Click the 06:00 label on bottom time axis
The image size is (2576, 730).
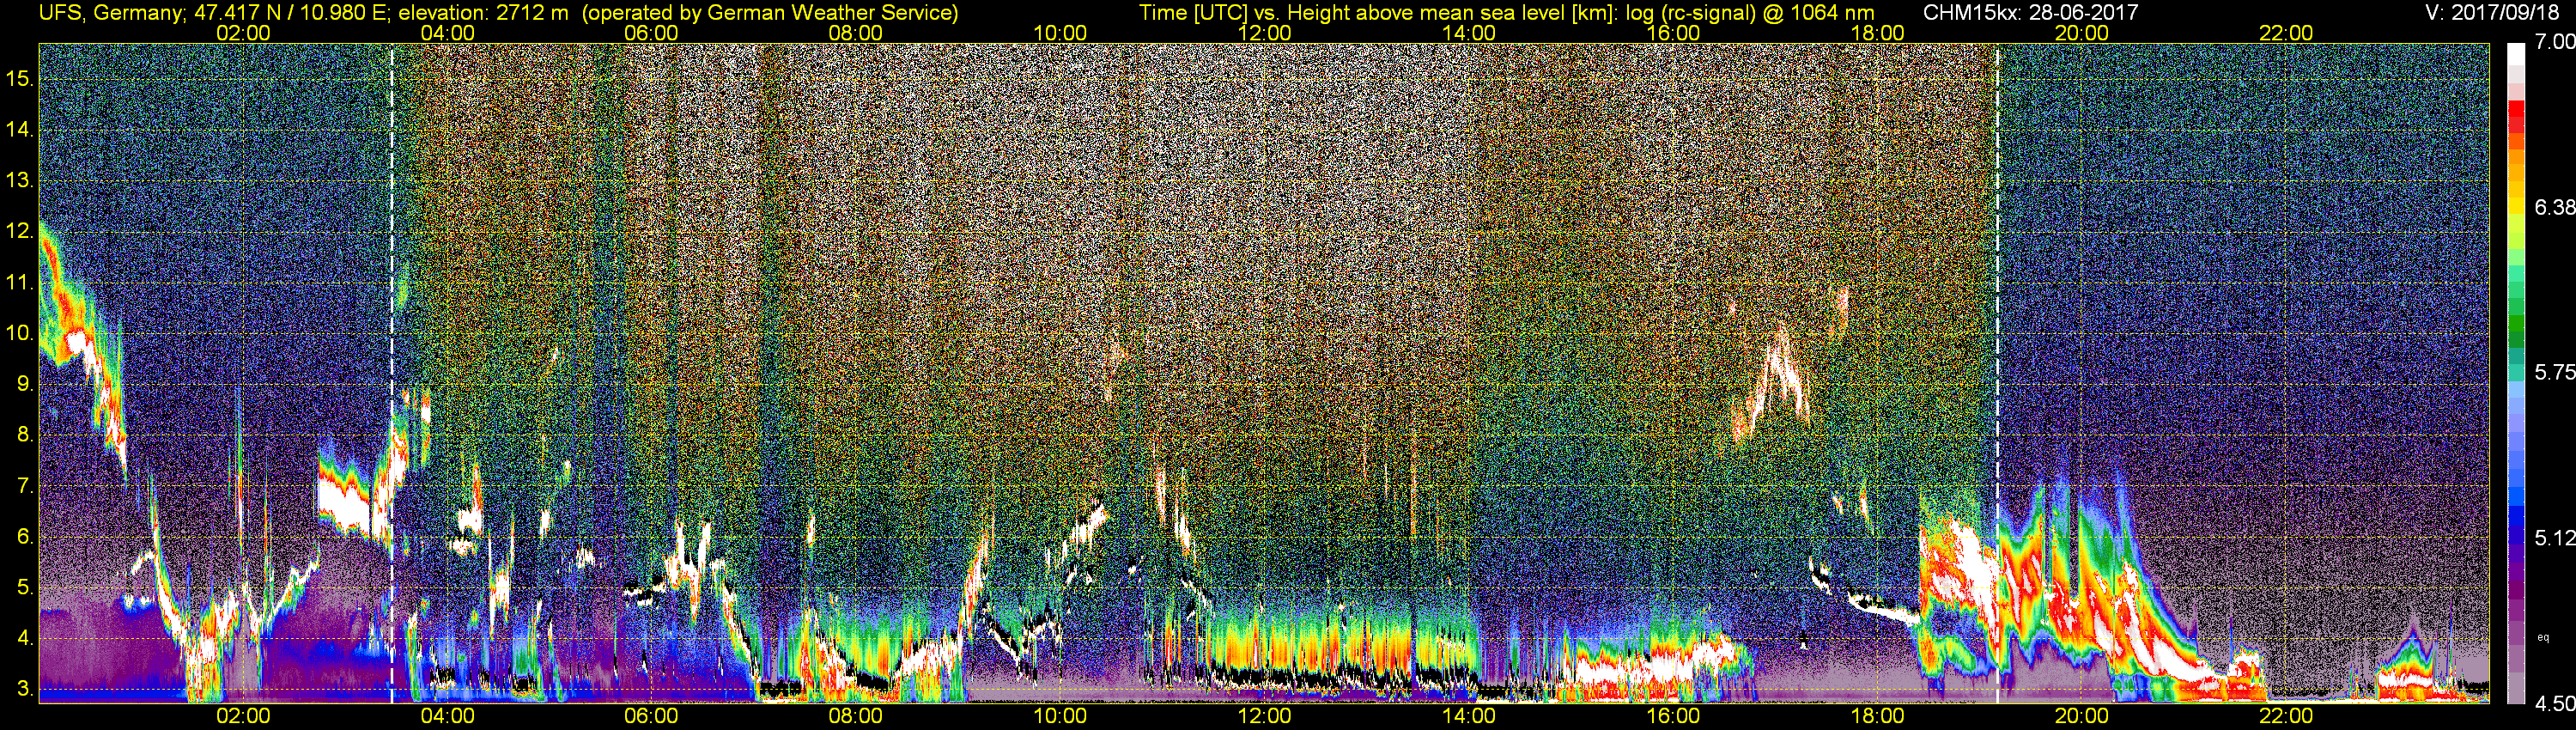[x=651, y=717]
